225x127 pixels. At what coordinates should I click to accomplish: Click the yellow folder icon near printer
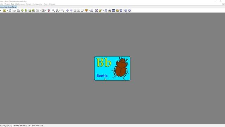point(117,11)
